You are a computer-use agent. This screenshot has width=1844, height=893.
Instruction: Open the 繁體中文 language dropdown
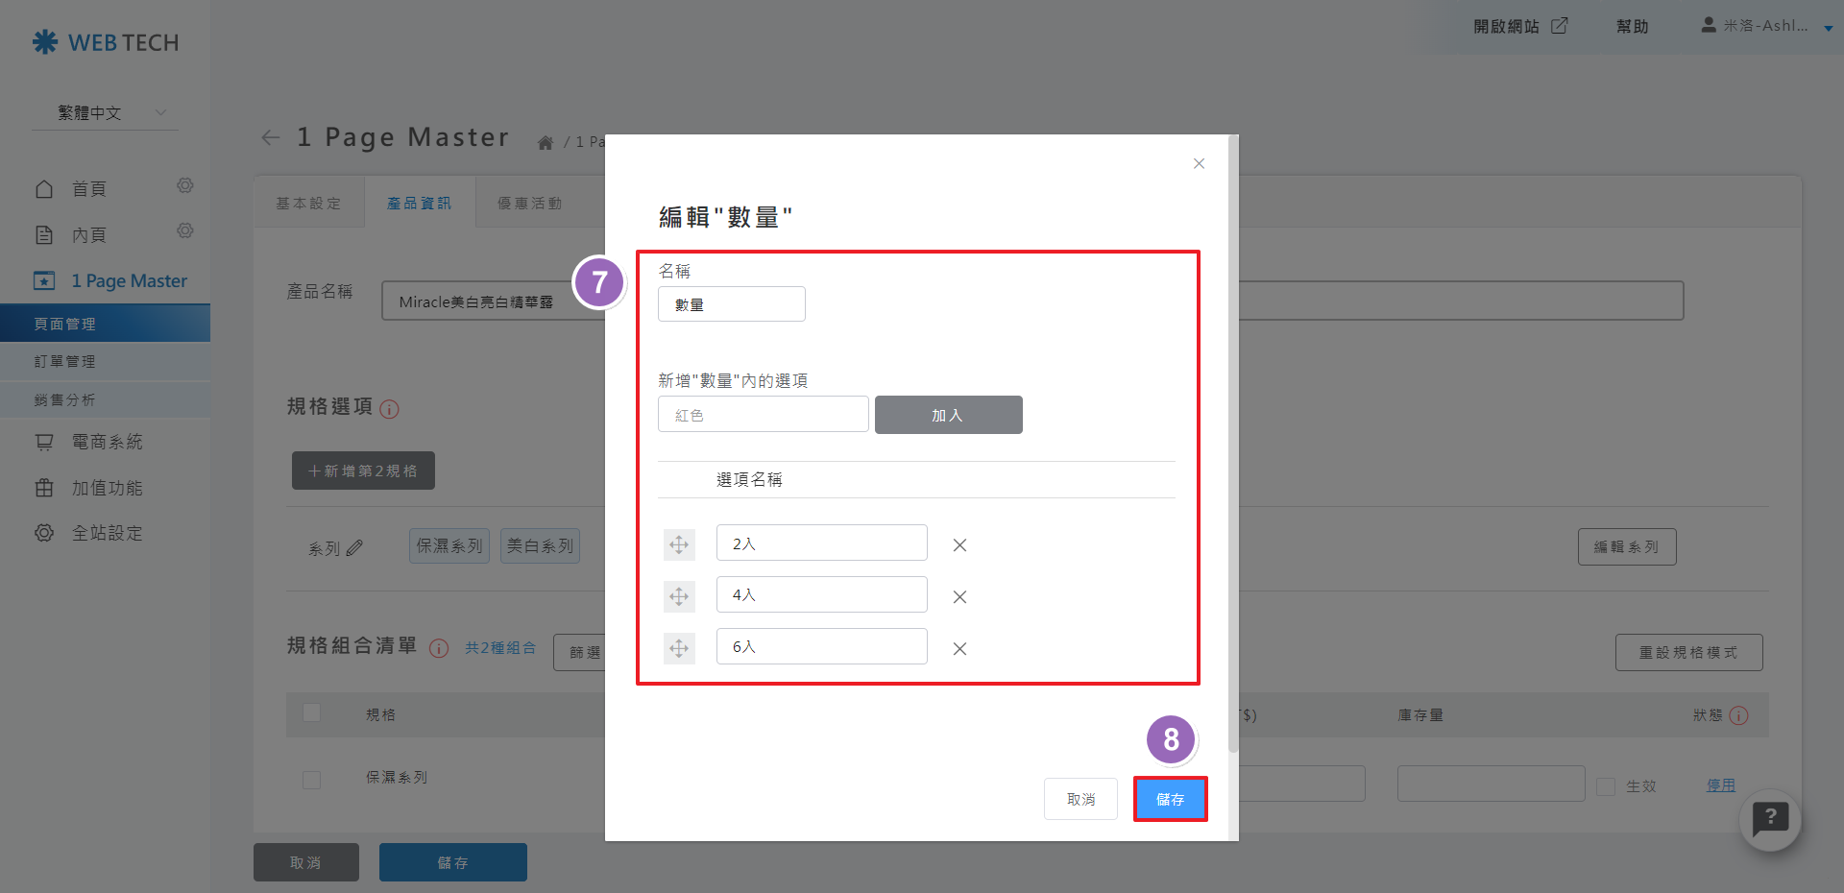pos(106,113)
